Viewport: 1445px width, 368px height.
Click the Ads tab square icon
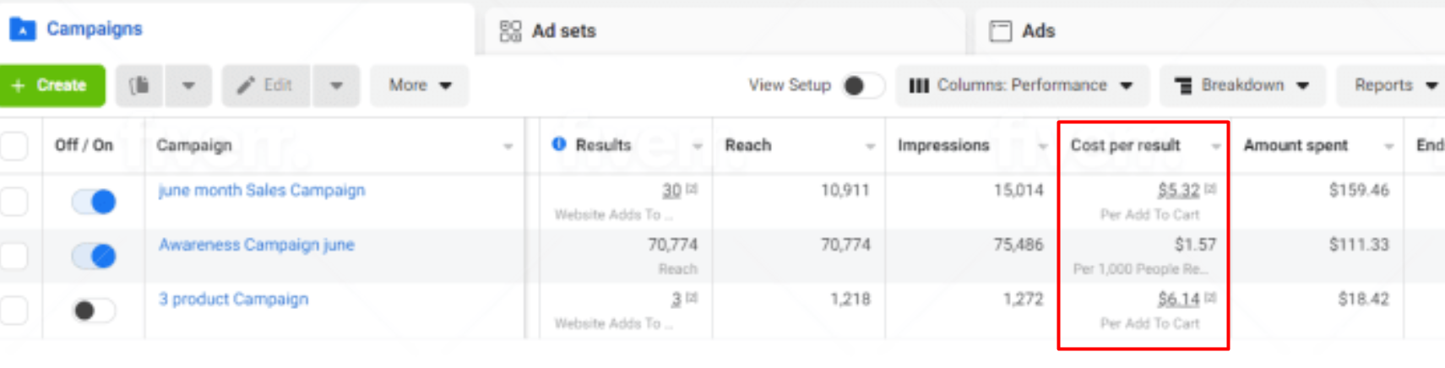1001,31
